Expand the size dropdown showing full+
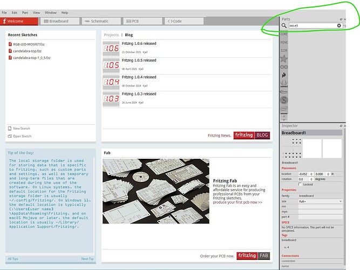This screenshot has width=360, height=270. coord(320,201)
